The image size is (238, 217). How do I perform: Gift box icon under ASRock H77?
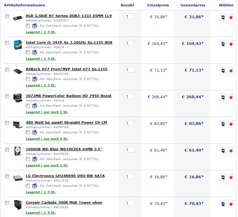[x=35, y=79]
